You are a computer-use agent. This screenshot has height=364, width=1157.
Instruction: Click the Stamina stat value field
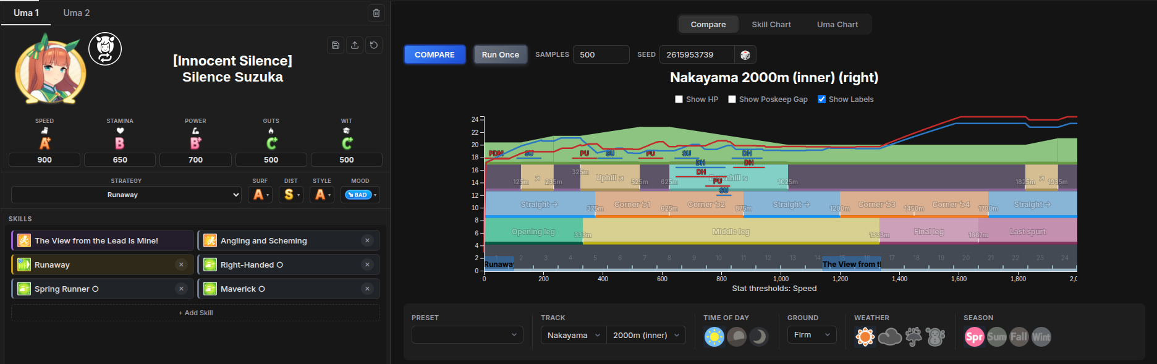tap(120, 160)
